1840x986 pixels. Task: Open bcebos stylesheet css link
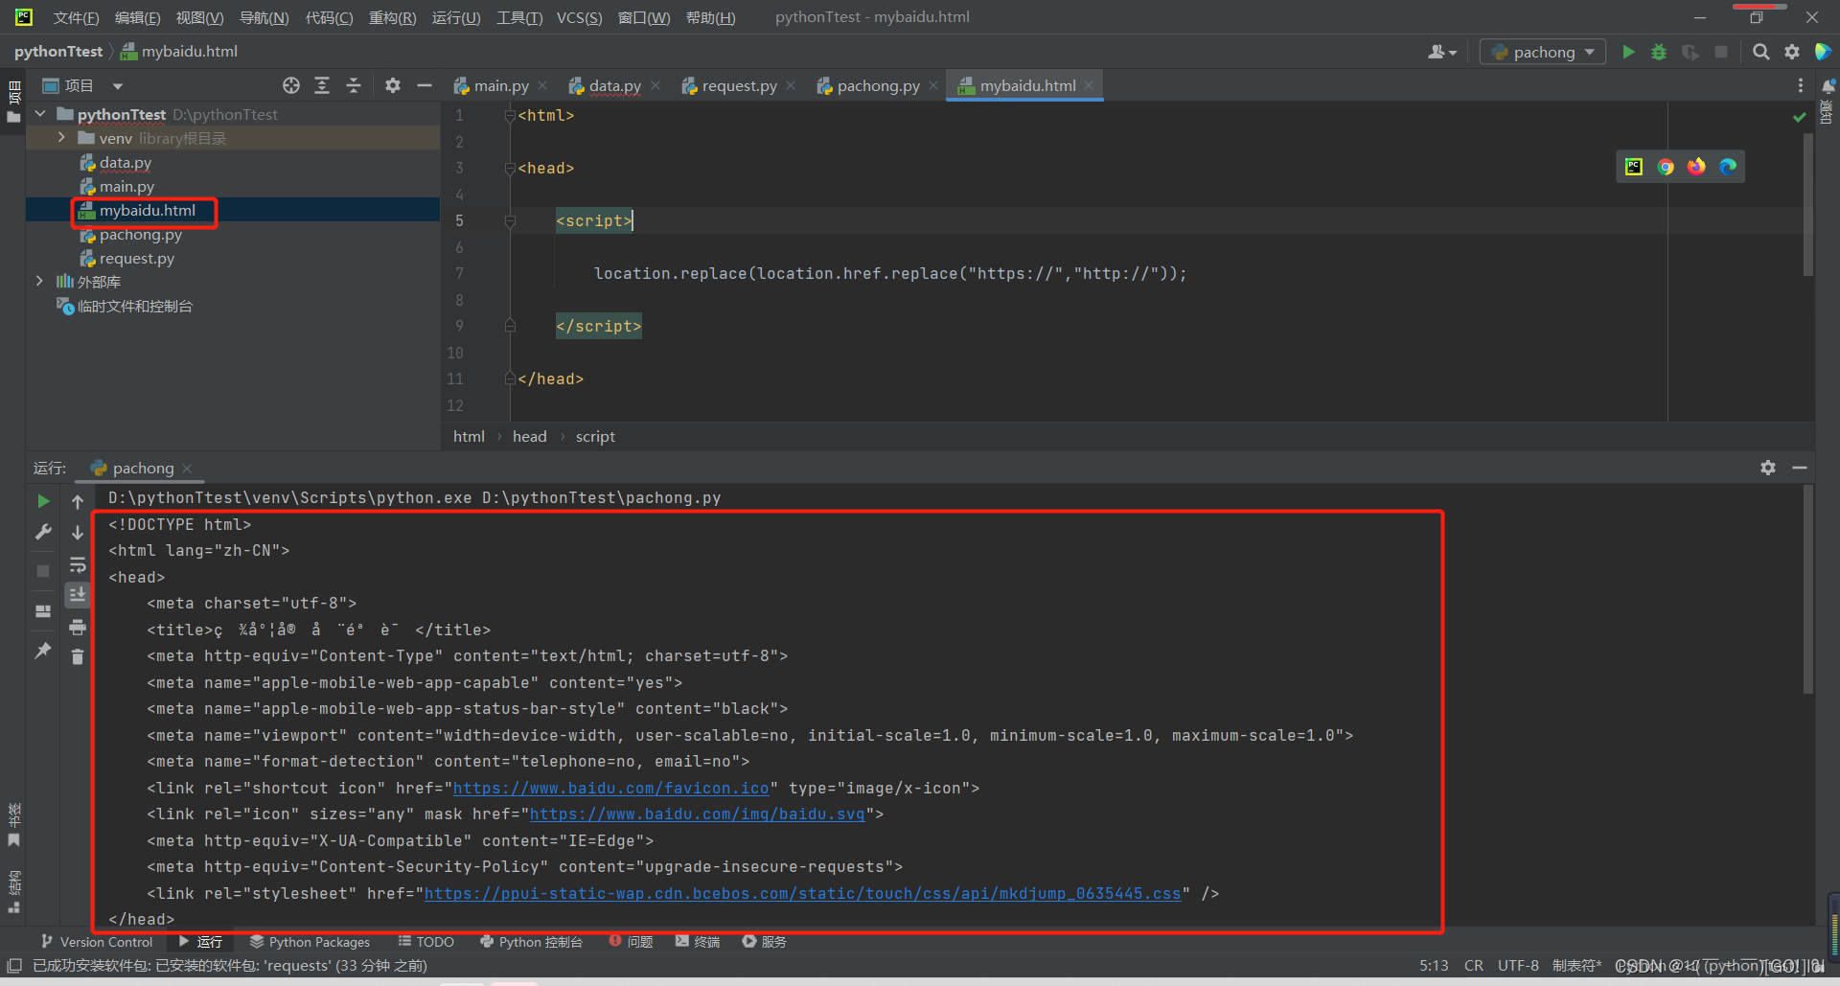(802, 893)
